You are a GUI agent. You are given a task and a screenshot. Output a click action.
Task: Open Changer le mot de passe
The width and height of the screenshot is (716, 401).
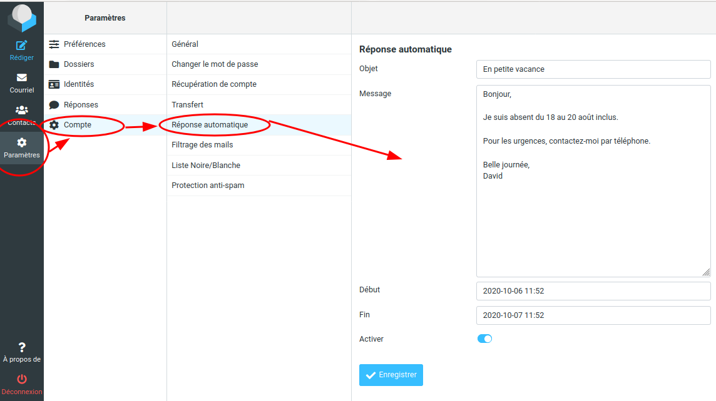pyautogui.click(x=215, y=64)
